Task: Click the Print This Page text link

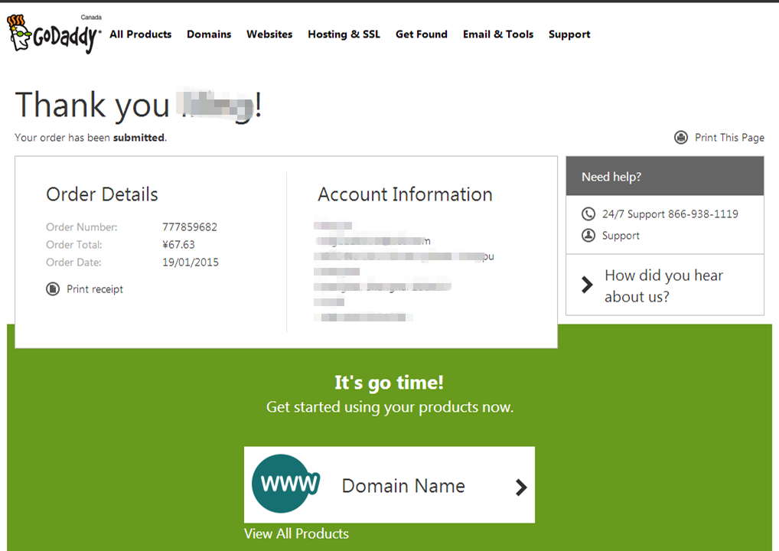Action: [729, 138]
